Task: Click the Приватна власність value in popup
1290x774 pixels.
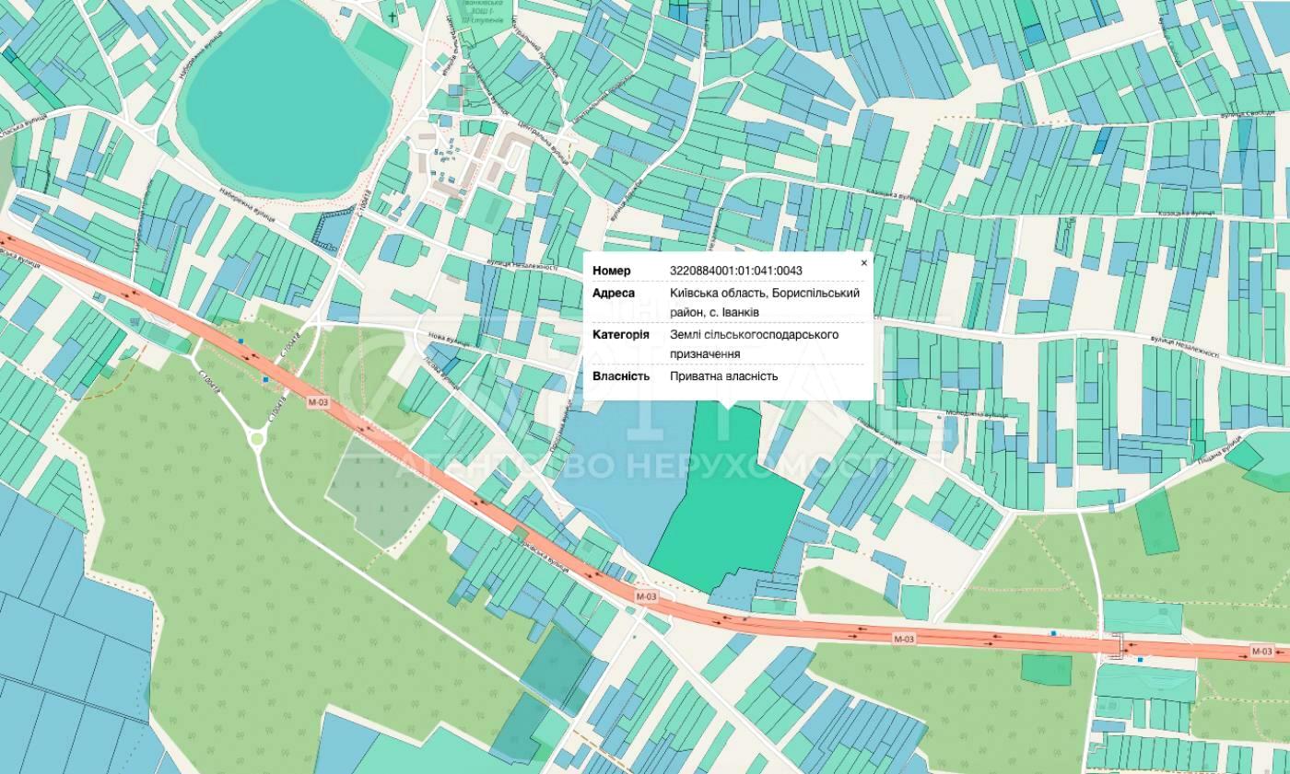Action: tap(723, 376)
